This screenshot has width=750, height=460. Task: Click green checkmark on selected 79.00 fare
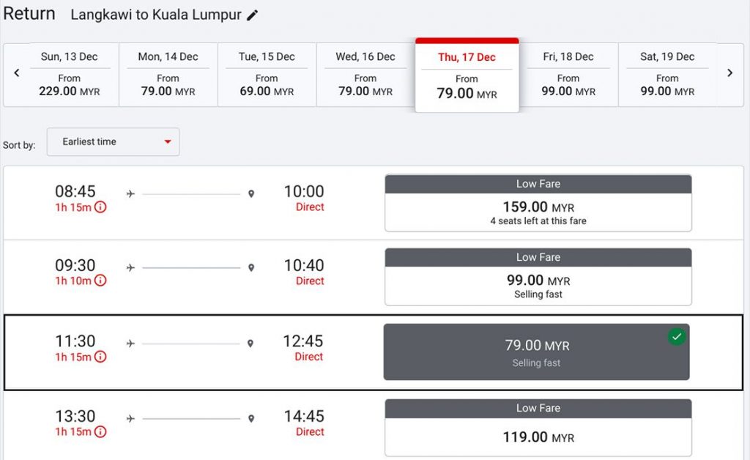[676, 337]
